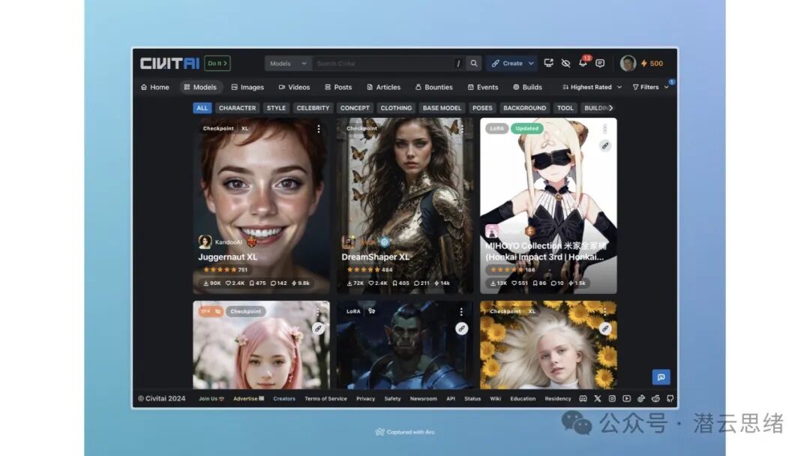Open the Terms of Service link
This screenshot has width=810, height=456.
[326, 399]
